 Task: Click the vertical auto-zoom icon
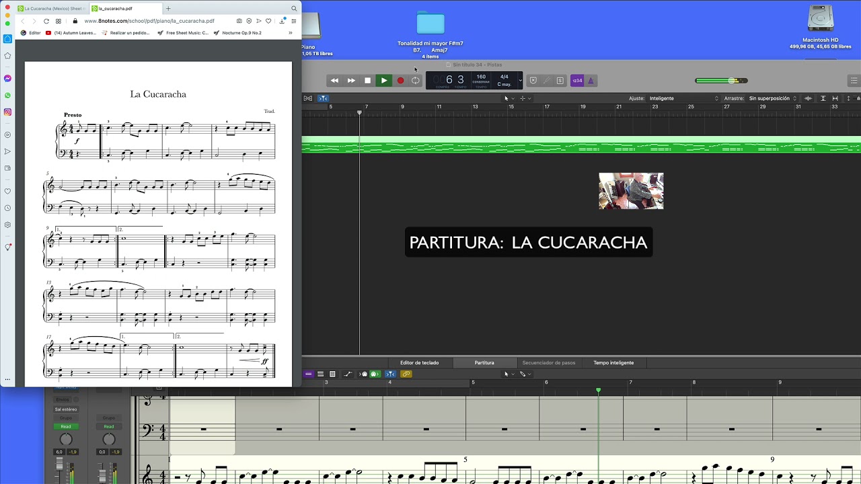click(x=823, y=98)
